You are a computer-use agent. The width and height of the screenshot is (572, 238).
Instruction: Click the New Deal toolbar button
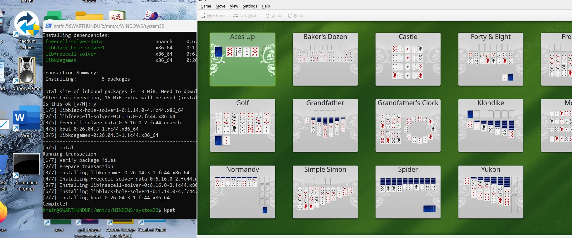[x=244, y=15]
